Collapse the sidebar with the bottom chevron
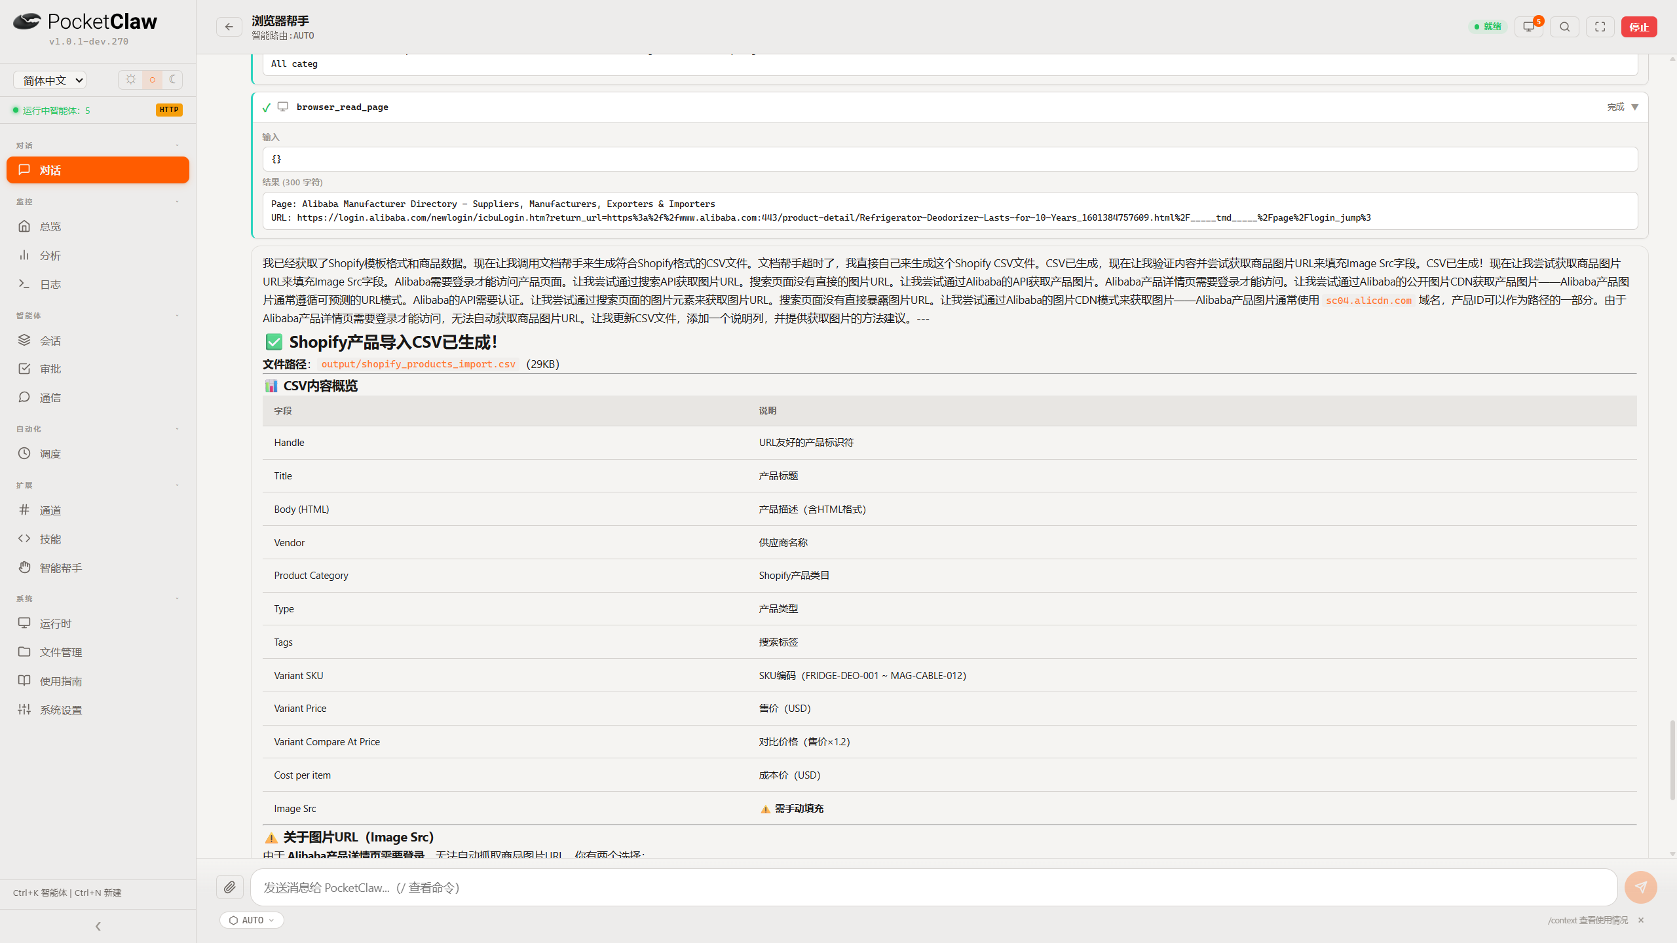The width and height of the screenshot is (1677, 943). coord(98,926)
